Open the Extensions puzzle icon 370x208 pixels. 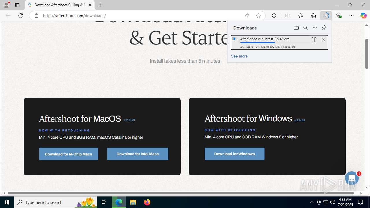tap(274, 16)
